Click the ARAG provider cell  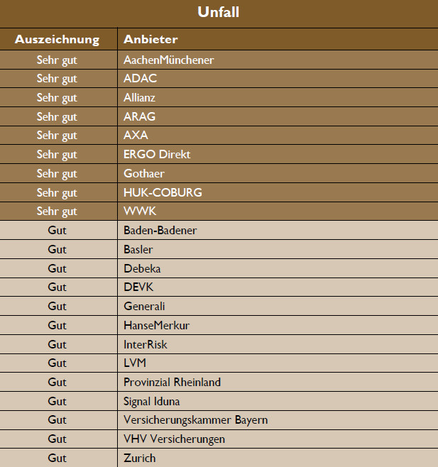(139, 116)
